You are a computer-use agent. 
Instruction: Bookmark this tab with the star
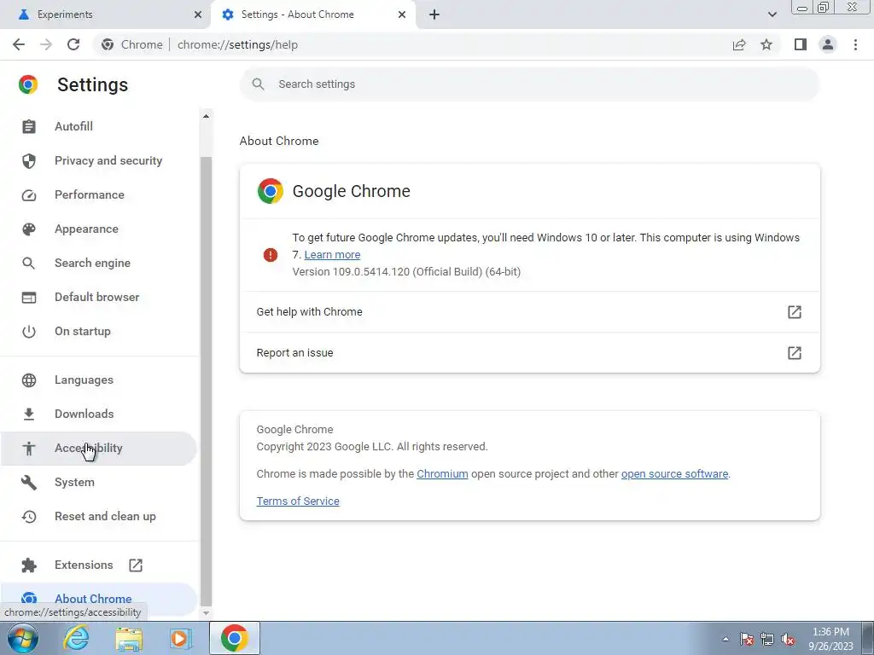(766, 44)
